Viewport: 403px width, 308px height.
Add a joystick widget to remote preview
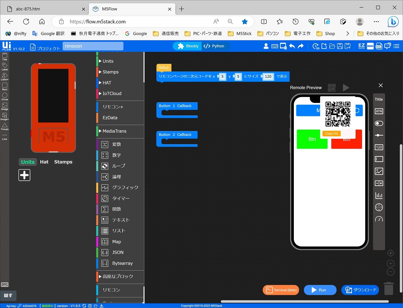pyautogui.click(x=379, y=207)
